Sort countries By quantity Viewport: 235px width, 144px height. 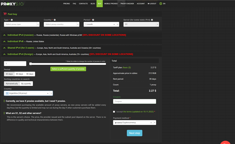click(x=26, y=84)
